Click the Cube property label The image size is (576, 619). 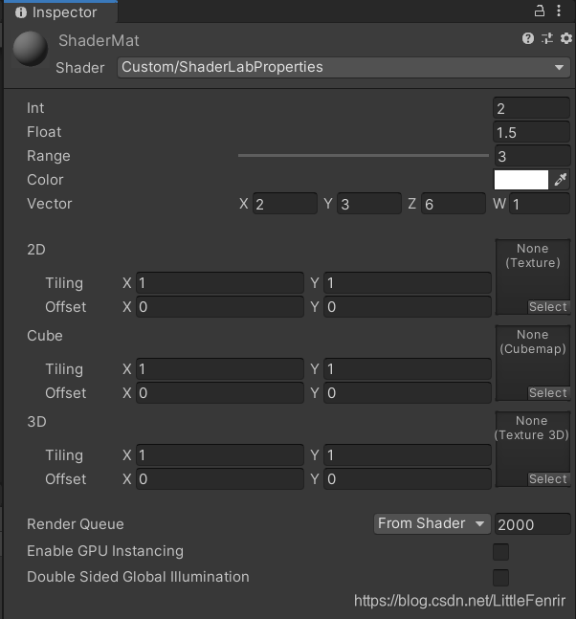pos(45,336)
